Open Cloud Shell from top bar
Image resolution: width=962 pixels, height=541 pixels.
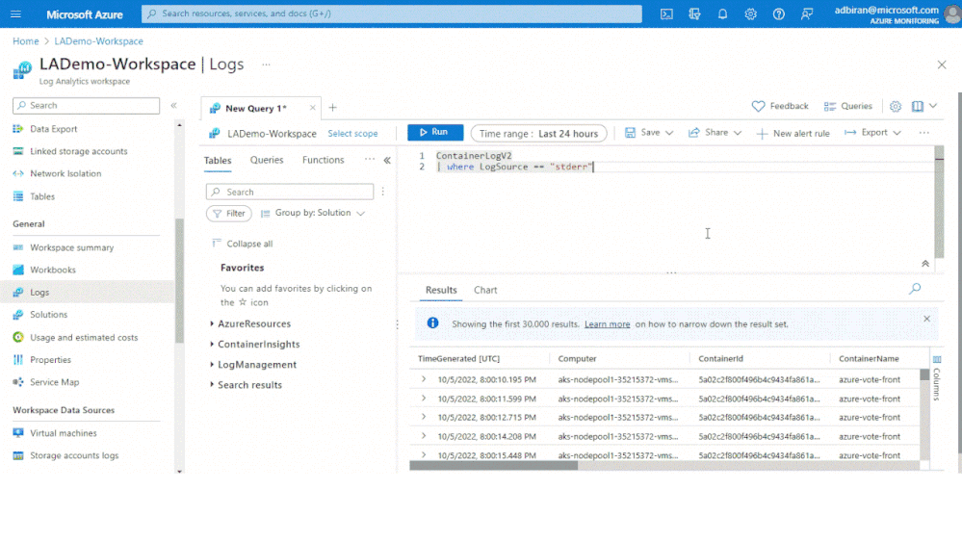[x=666, y=14]
